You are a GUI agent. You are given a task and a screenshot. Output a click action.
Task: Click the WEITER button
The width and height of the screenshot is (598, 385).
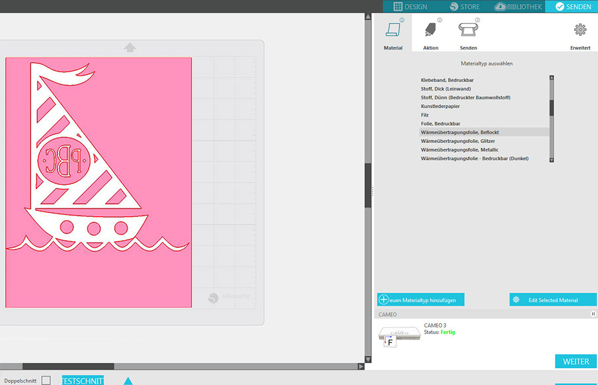(x=575, y=362)
